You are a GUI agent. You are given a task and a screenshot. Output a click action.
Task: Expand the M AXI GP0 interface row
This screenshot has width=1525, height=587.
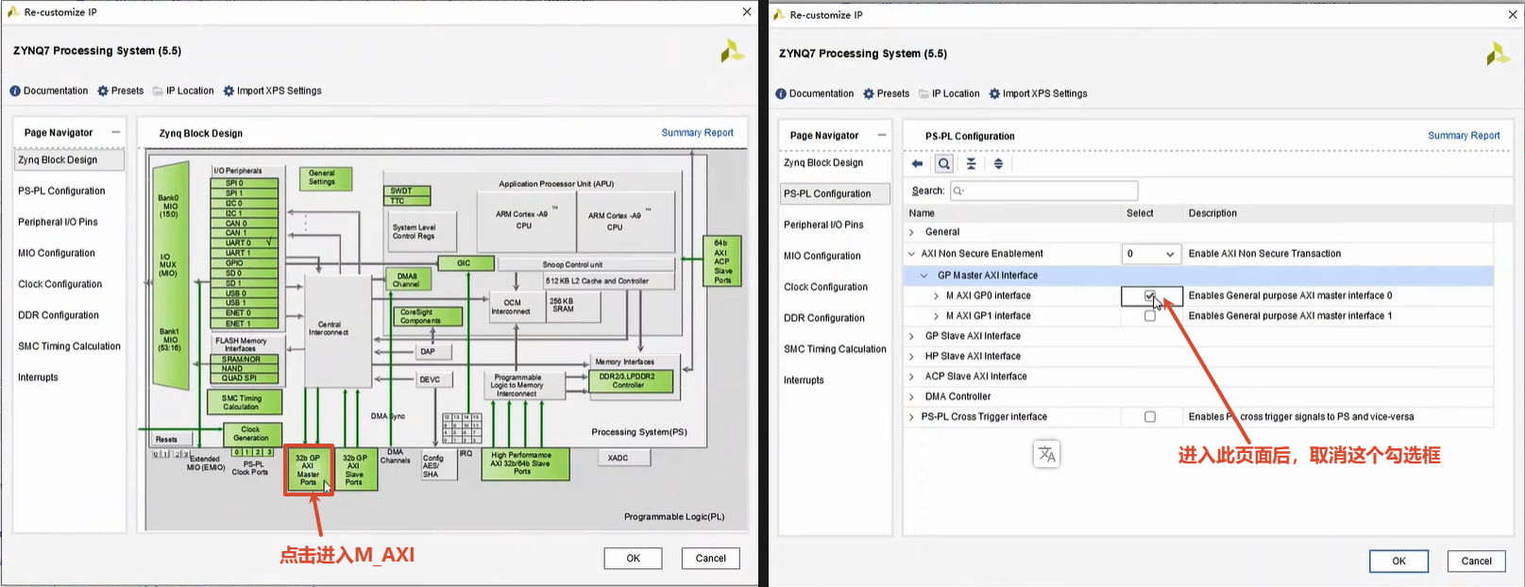pyautogui.click(x=936, y=295)
